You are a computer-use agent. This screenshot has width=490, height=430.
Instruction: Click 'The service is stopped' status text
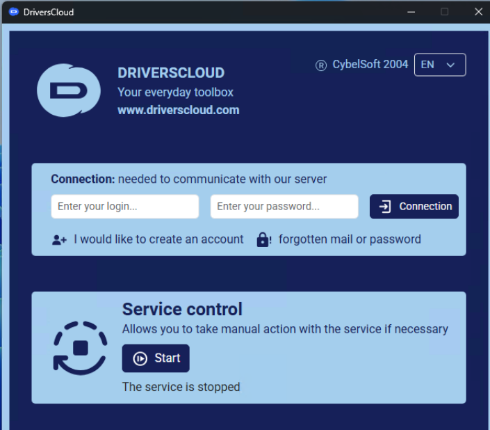181,387
